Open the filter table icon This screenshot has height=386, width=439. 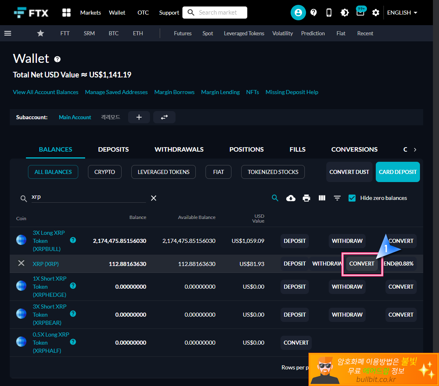(337, 198)
